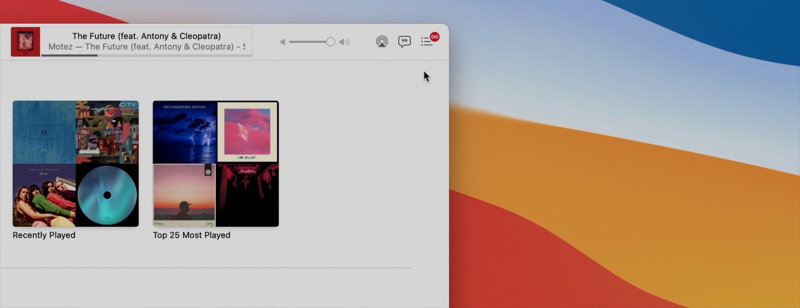Click the red-lit band album cover

coord(247,195)
